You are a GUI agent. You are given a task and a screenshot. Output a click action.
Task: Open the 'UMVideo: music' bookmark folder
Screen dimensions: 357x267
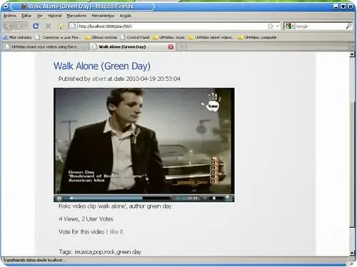(169, 37)
